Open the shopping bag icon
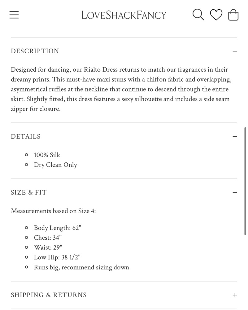This screenshot has height=310, width=248. pos(233,15)
